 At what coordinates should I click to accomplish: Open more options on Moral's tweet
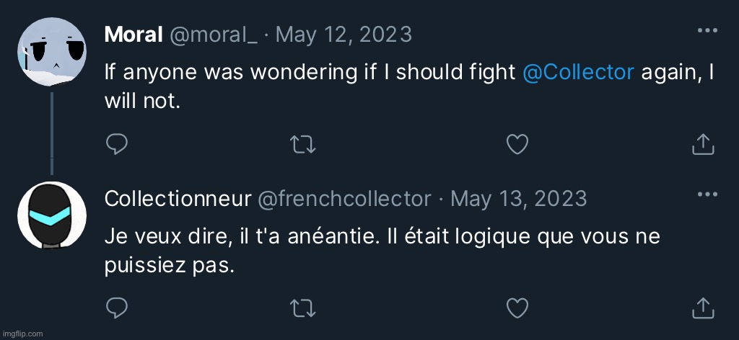707,31
